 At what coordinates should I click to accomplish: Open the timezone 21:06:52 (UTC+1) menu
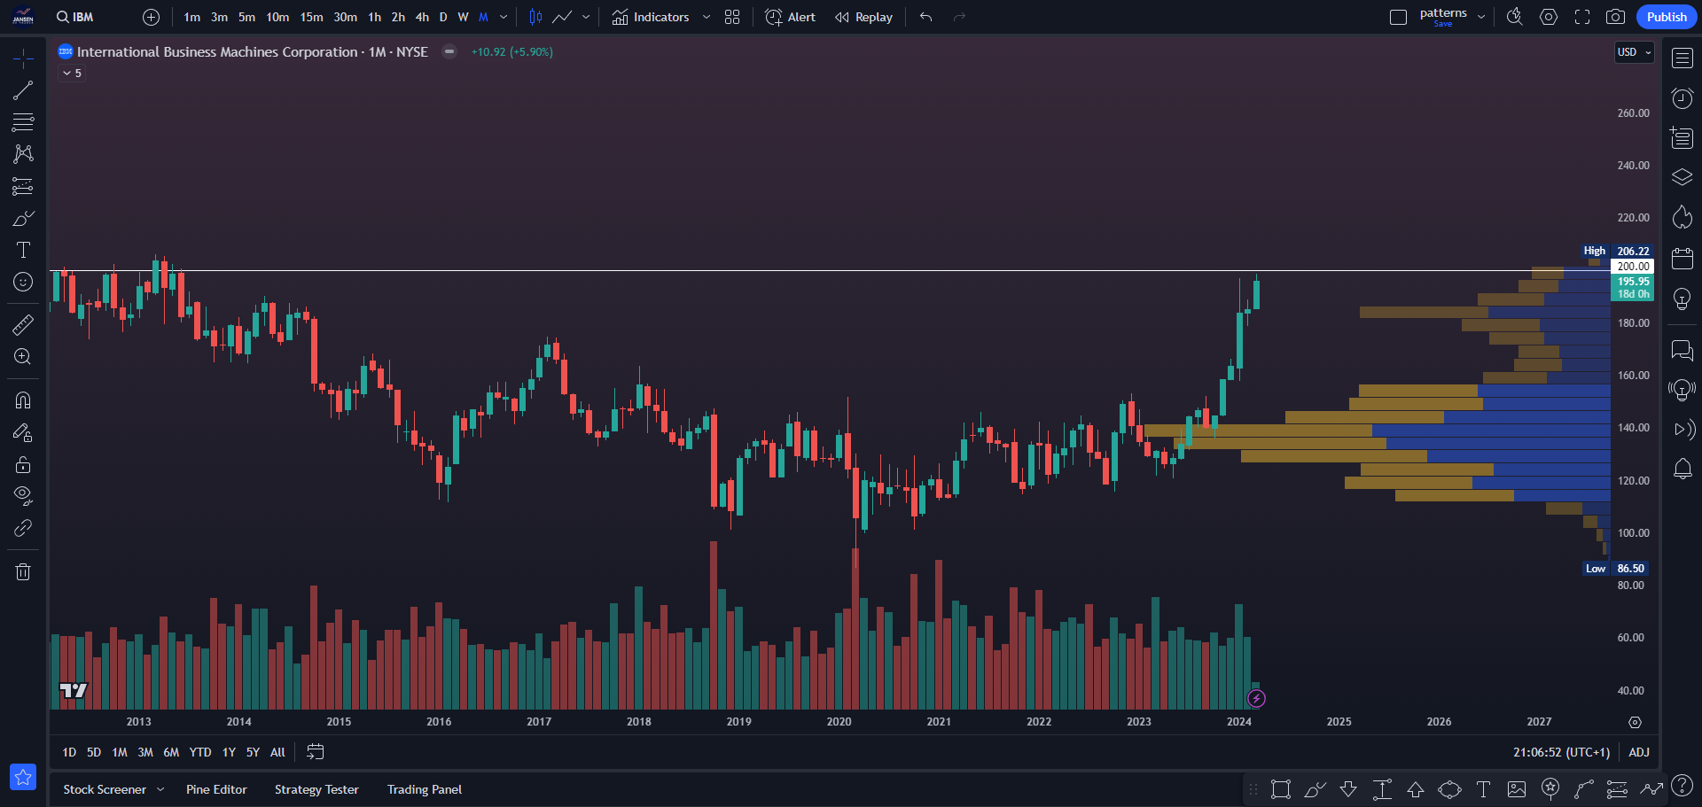click(x=1561, y=752)
